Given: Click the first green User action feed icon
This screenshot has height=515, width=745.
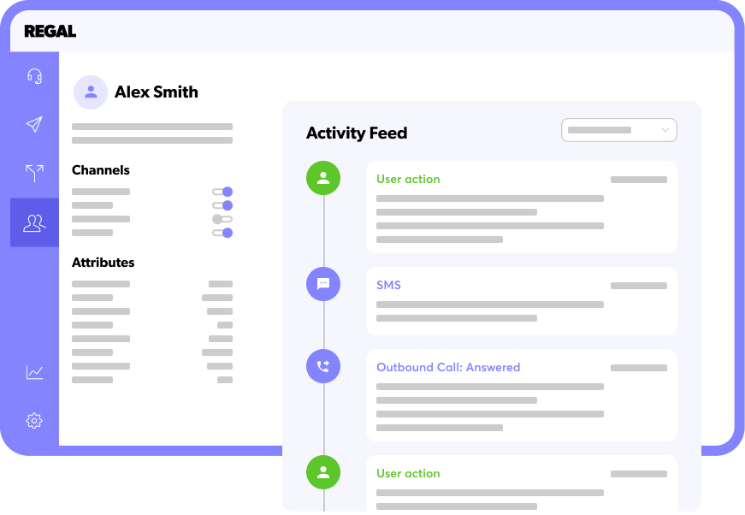Looking at the screenshot, I should pyautogui.click(x=323, y=178).
